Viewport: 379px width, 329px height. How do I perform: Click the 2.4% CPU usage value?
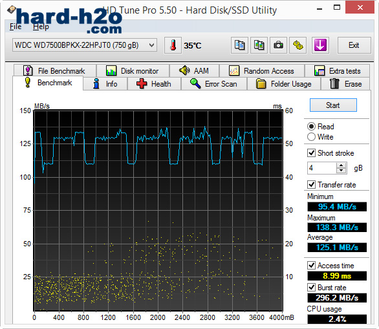337,319
